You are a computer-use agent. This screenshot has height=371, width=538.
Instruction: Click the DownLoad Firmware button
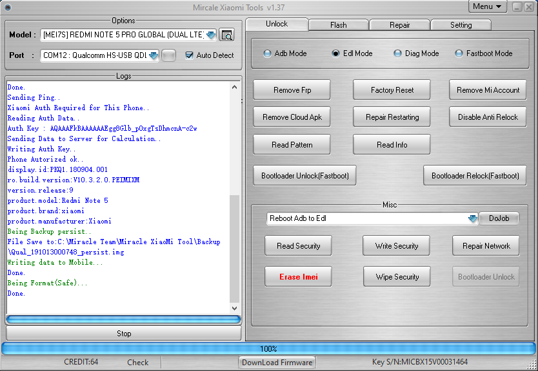tap(277, 363)
